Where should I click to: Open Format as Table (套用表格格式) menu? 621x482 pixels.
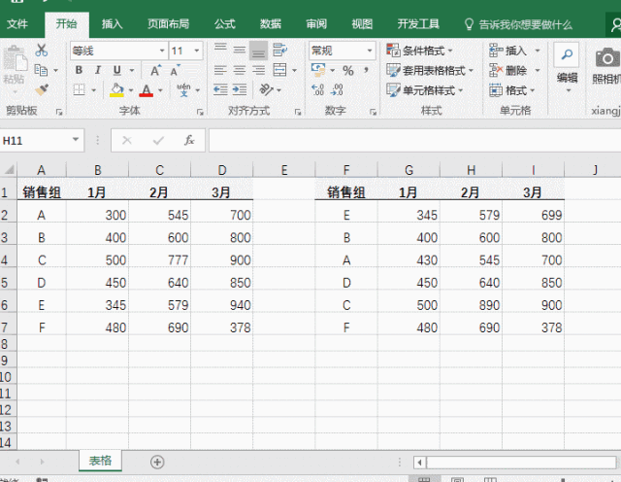pos(430,71)
